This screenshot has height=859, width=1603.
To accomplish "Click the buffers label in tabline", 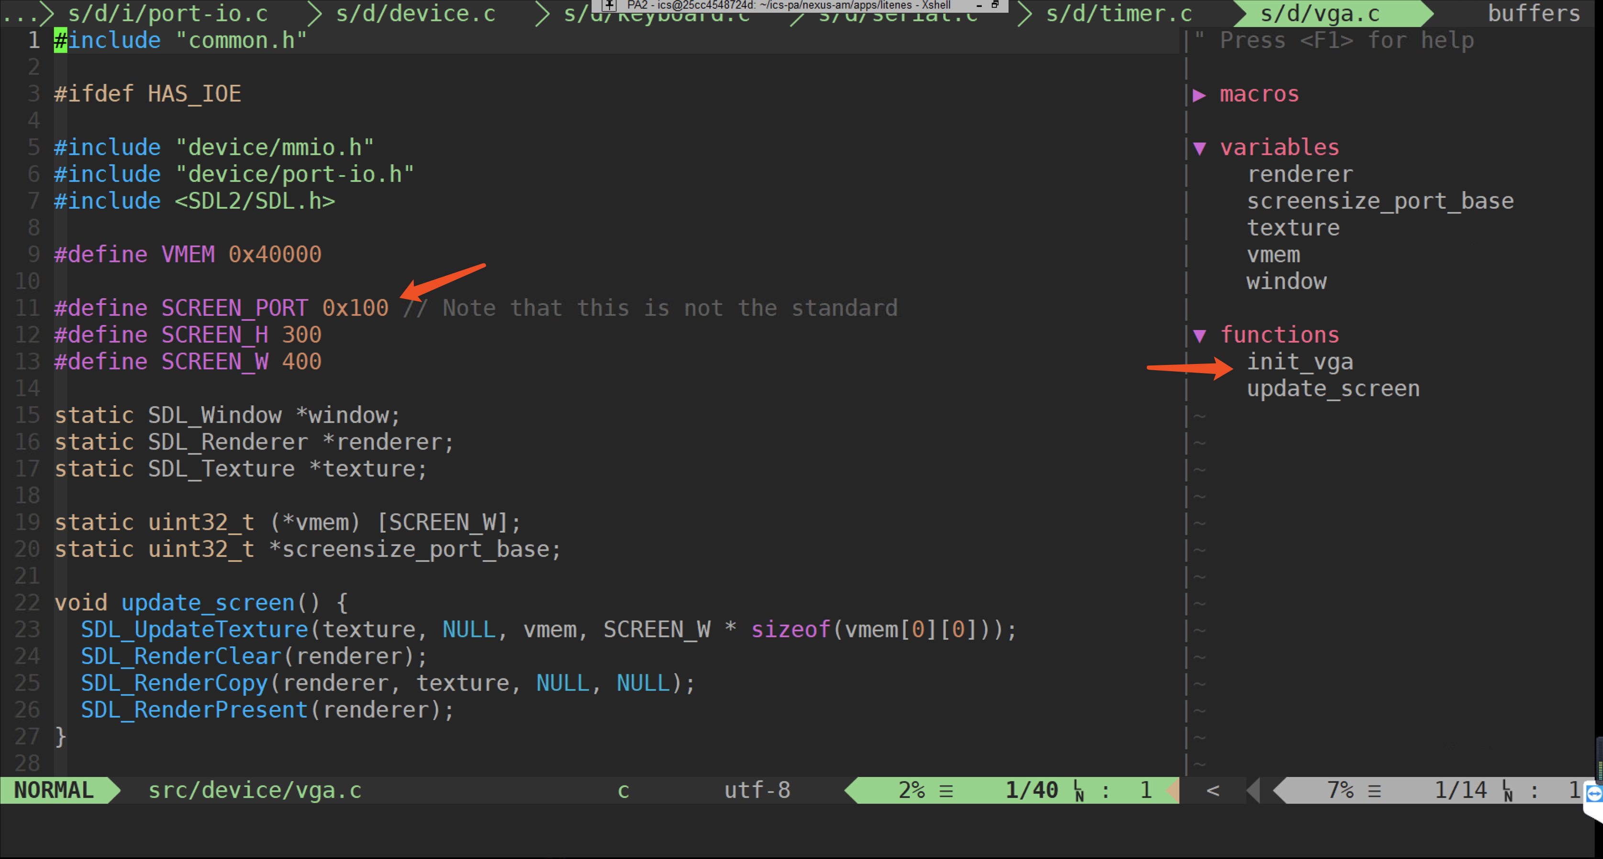I will point(1533,14).
